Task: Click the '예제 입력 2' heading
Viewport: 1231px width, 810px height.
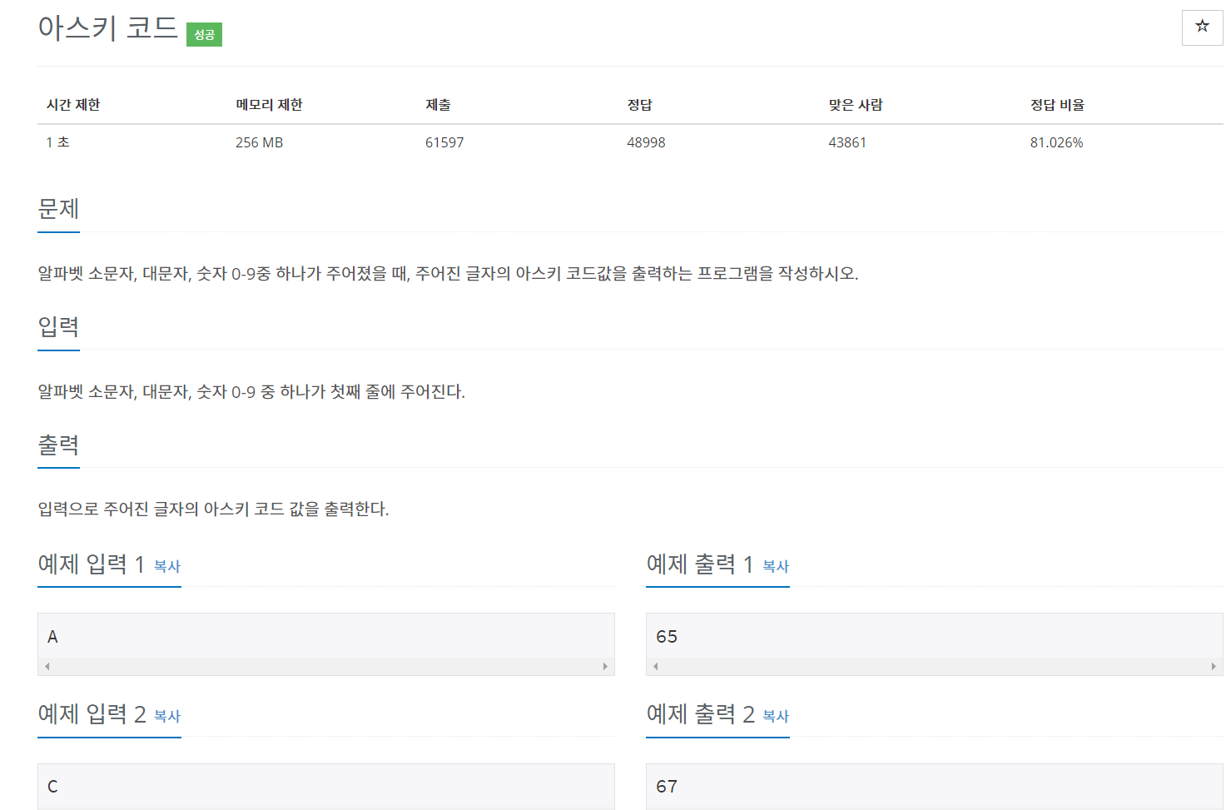Action: pos(92,714)
